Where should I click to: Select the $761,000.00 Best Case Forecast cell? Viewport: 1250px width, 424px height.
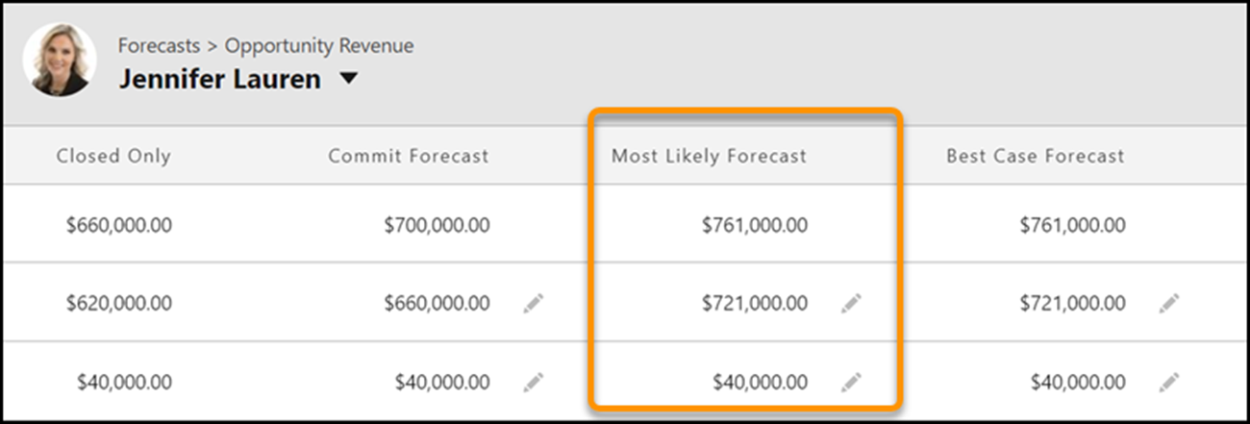(1071, 226)
